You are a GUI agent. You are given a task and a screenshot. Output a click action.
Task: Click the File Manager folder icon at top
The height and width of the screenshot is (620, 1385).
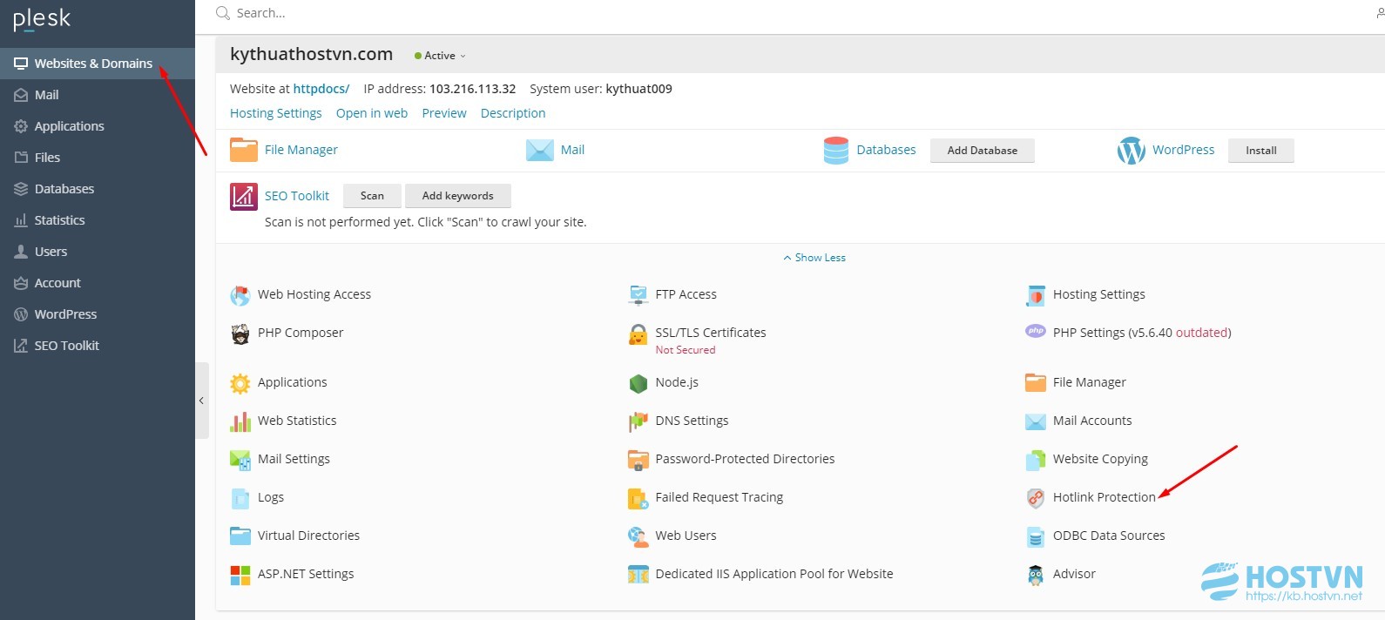[x=243, y=150]
